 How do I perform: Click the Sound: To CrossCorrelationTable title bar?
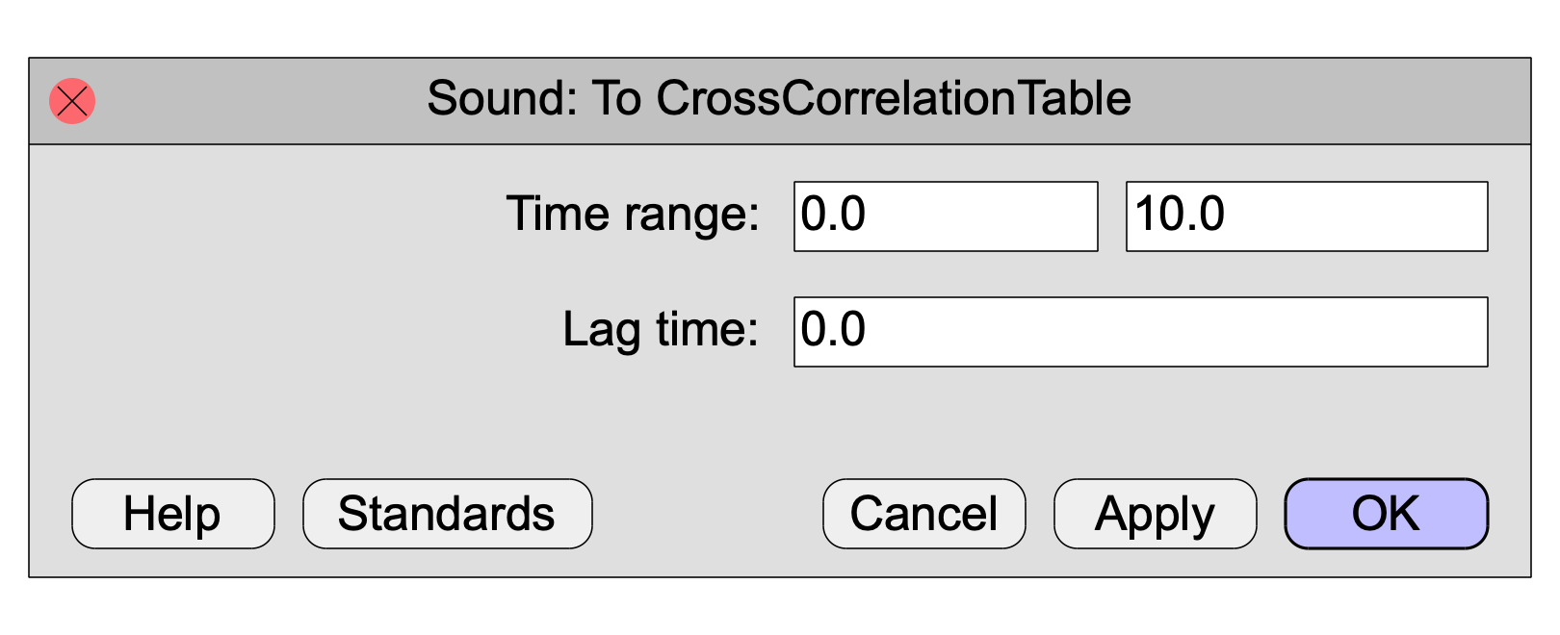click(x=780, y=101)
